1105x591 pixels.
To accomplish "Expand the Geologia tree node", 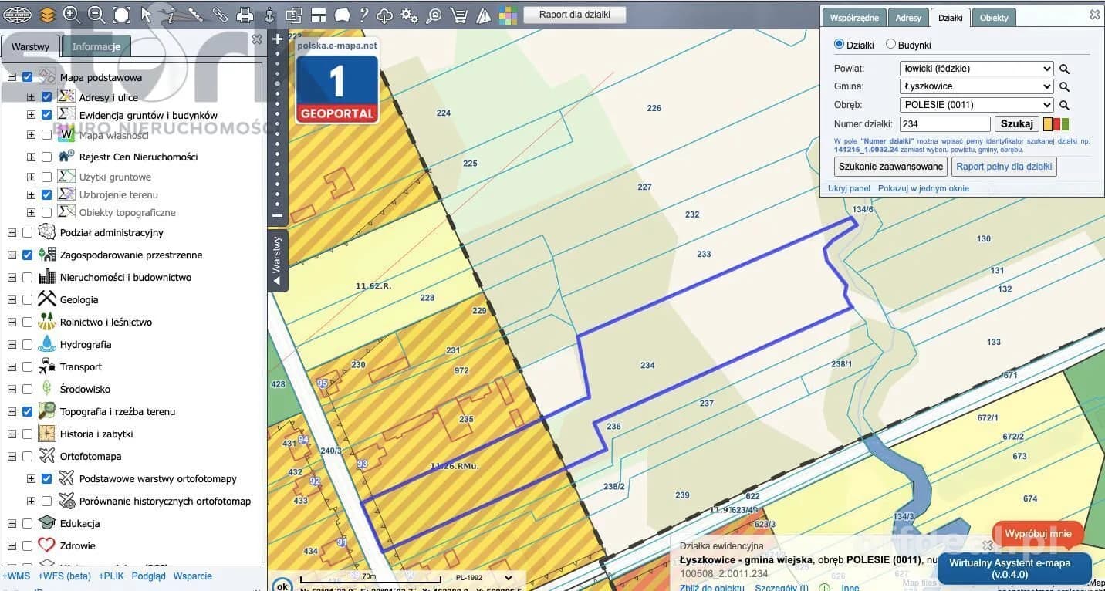I will tap(12, 299).
